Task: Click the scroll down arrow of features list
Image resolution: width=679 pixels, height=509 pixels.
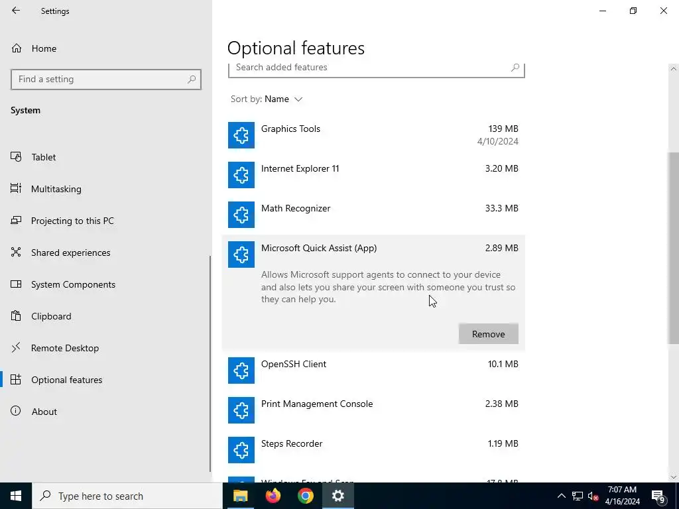Action: [x=673, y=477]
